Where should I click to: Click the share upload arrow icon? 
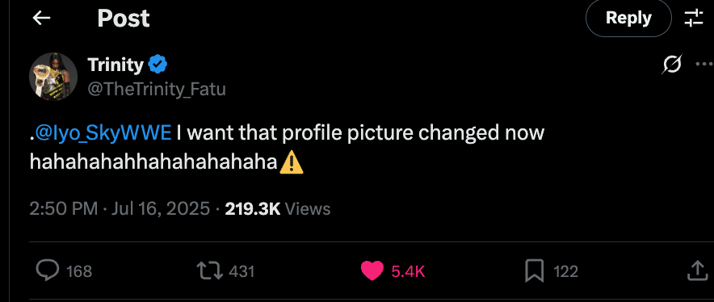(695, 271)
